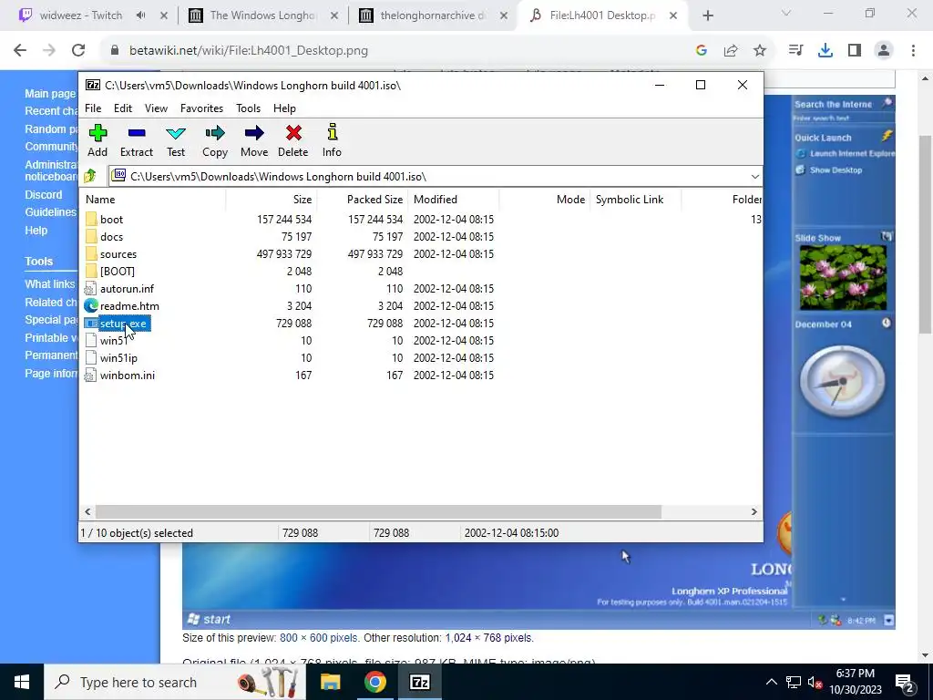Open the Chrome side panel icon
The height and width of the screenshot is (700, 933).
click(x=855, y=51)
